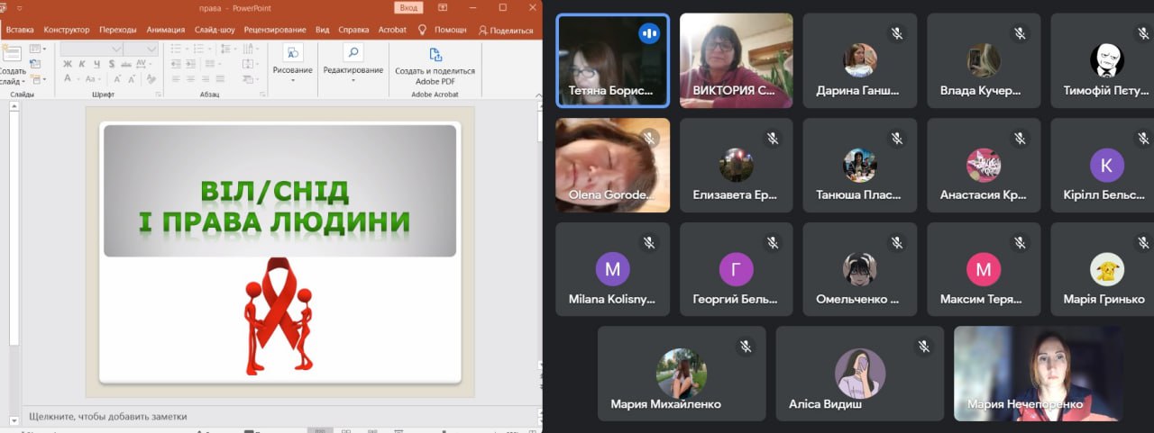Toggle underline Ч formatting
The height and width of the screenshot is (433, 1154).
point(96,64)
